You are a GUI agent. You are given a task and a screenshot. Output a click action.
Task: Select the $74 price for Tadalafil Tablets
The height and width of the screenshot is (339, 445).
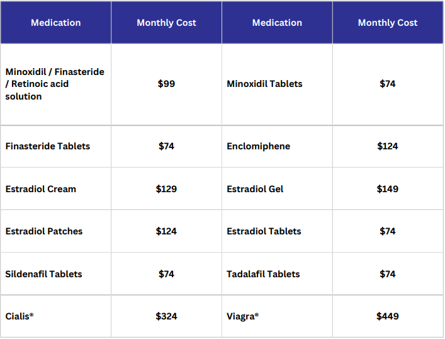click(x=388, y=274)
